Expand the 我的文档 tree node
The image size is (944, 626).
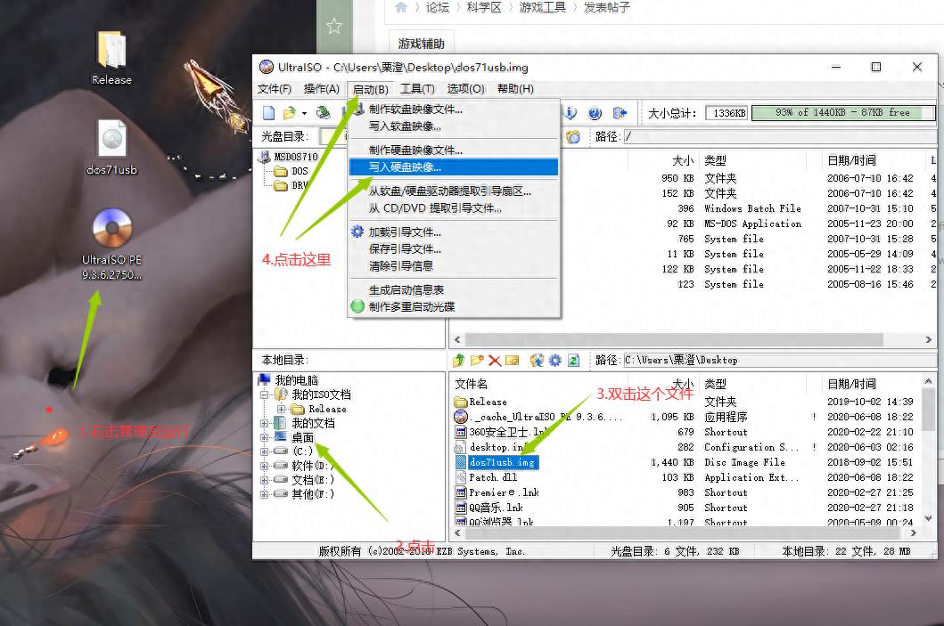[x=264, y=423]
